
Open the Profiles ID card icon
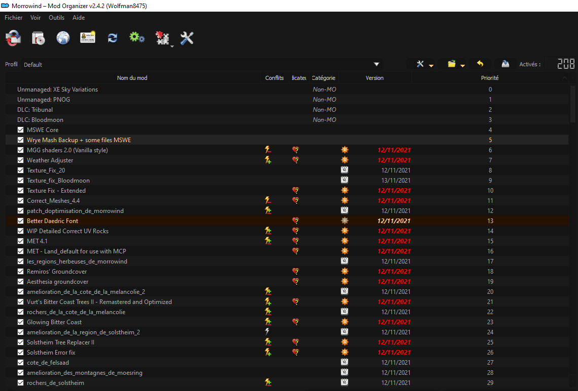pyautogui.click(x=88, y=38)
